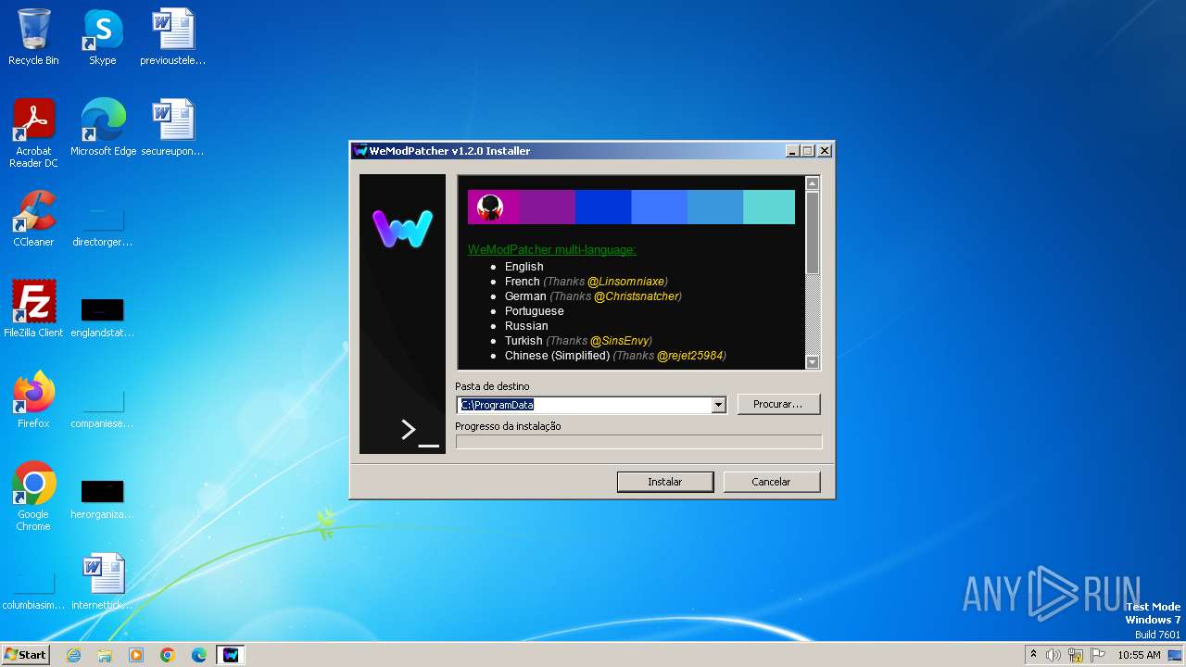Select the companiese desktop file
1186x667 pixels.
[x=102, y=409]
